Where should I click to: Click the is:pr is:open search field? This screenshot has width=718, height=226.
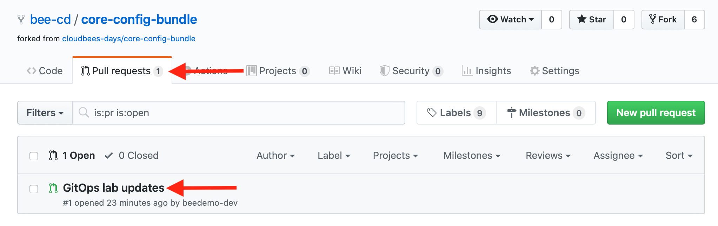[x=239, y=113]
